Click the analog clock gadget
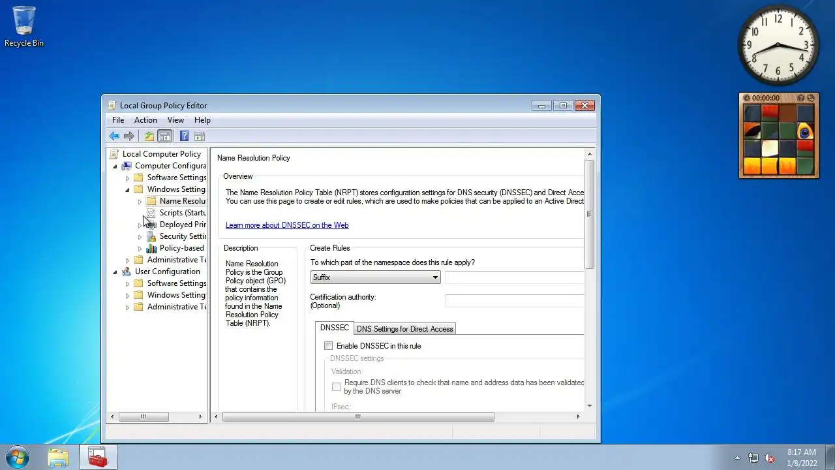The image size is (835, 470). [x=778, y=45]
